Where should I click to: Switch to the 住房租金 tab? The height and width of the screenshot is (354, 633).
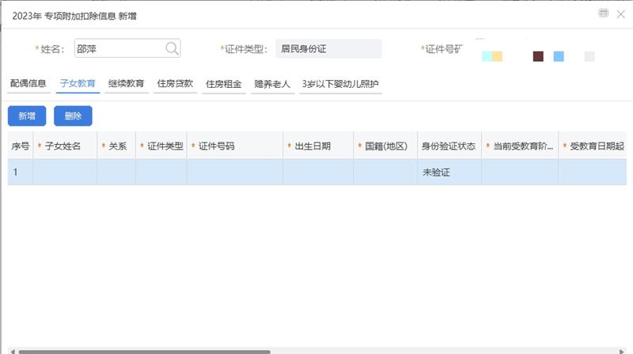(x=223, y=83)
